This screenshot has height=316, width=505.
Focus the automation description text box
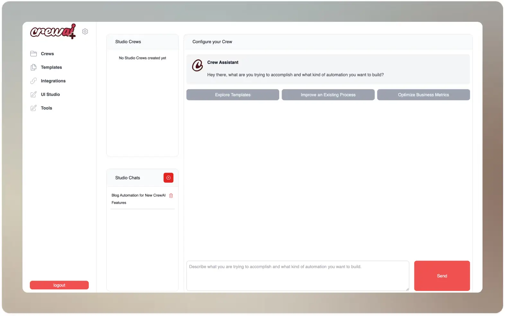pyautogui.click(x=297, y=276)
